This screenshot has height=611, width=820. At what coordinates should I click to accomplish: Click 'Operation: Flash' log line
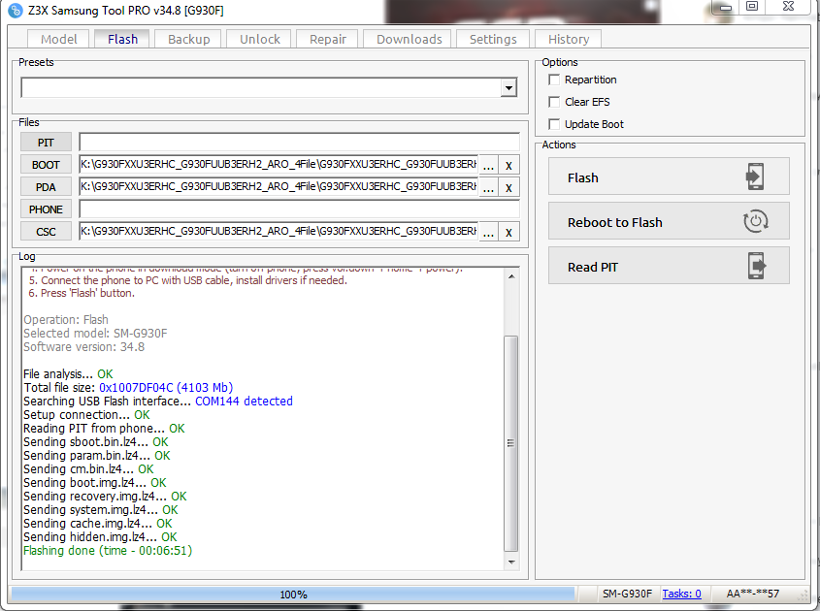tap(66, 319)
